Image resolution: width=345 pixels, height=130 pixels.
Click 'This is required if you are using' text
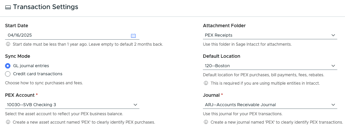[x=265, y=83]
